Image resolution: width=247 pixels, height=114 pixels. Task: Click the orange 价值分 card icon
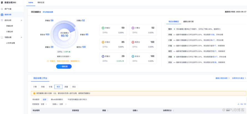tap(103, 42)
